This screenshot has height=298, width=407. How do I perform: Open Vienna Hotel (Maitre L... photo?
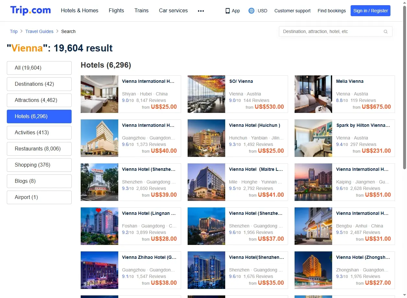coord(206,182)
